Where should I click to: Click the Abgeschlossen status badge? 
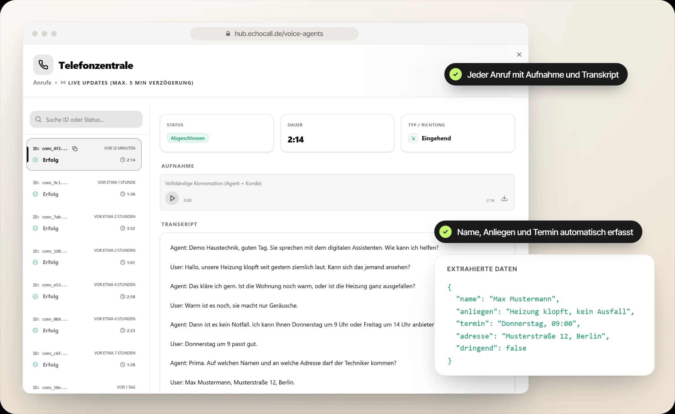coord(188,138)
